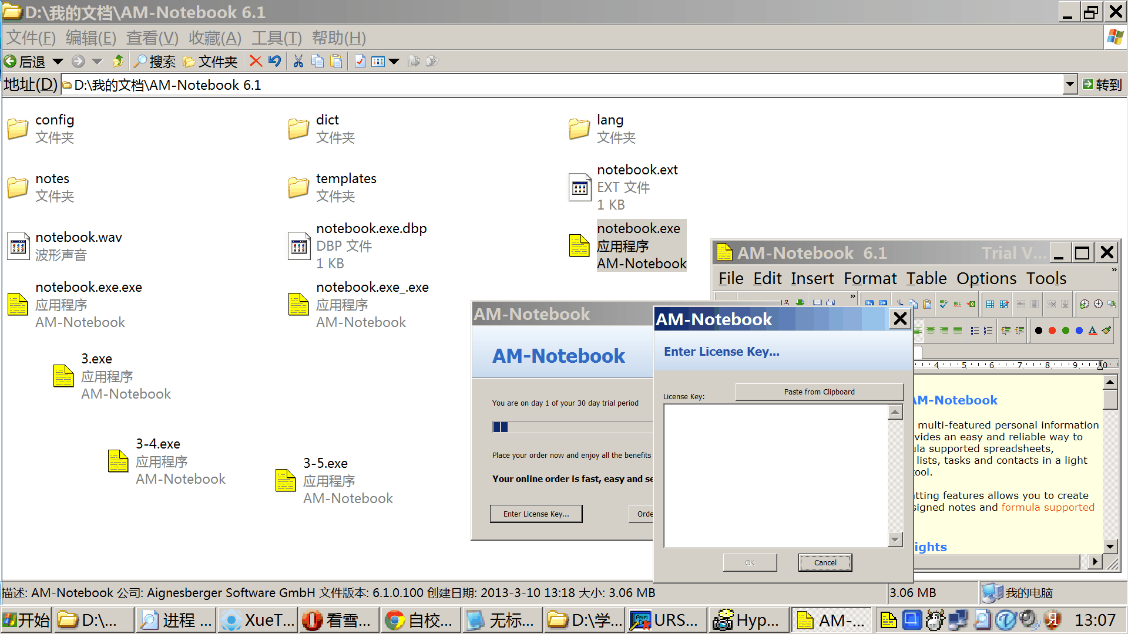The image size is (1128, 634).
Task: Click the red X delete icon in Explorer toolbar
Action: (x=256, y=61)
